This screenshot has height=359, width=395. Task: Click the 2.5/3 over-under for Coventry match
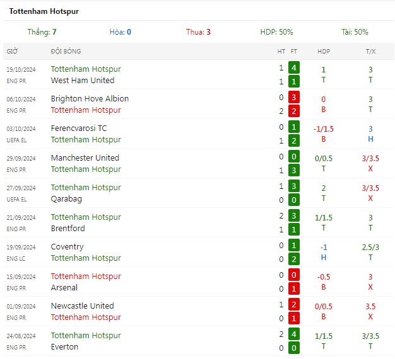pyautogui.click(x=370, y=248)
